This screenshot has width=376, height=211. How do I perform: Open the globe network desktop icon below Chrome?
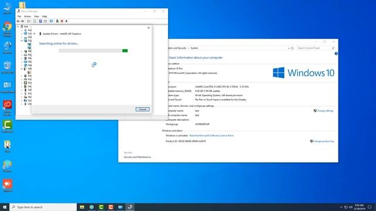tap(8, 47)
